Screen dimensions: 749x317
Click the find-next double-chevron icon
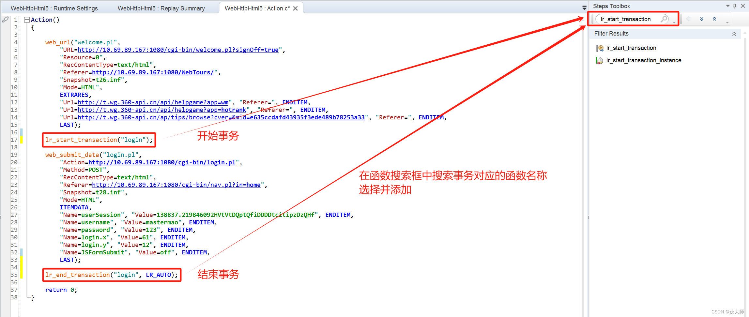click(702, 19)
